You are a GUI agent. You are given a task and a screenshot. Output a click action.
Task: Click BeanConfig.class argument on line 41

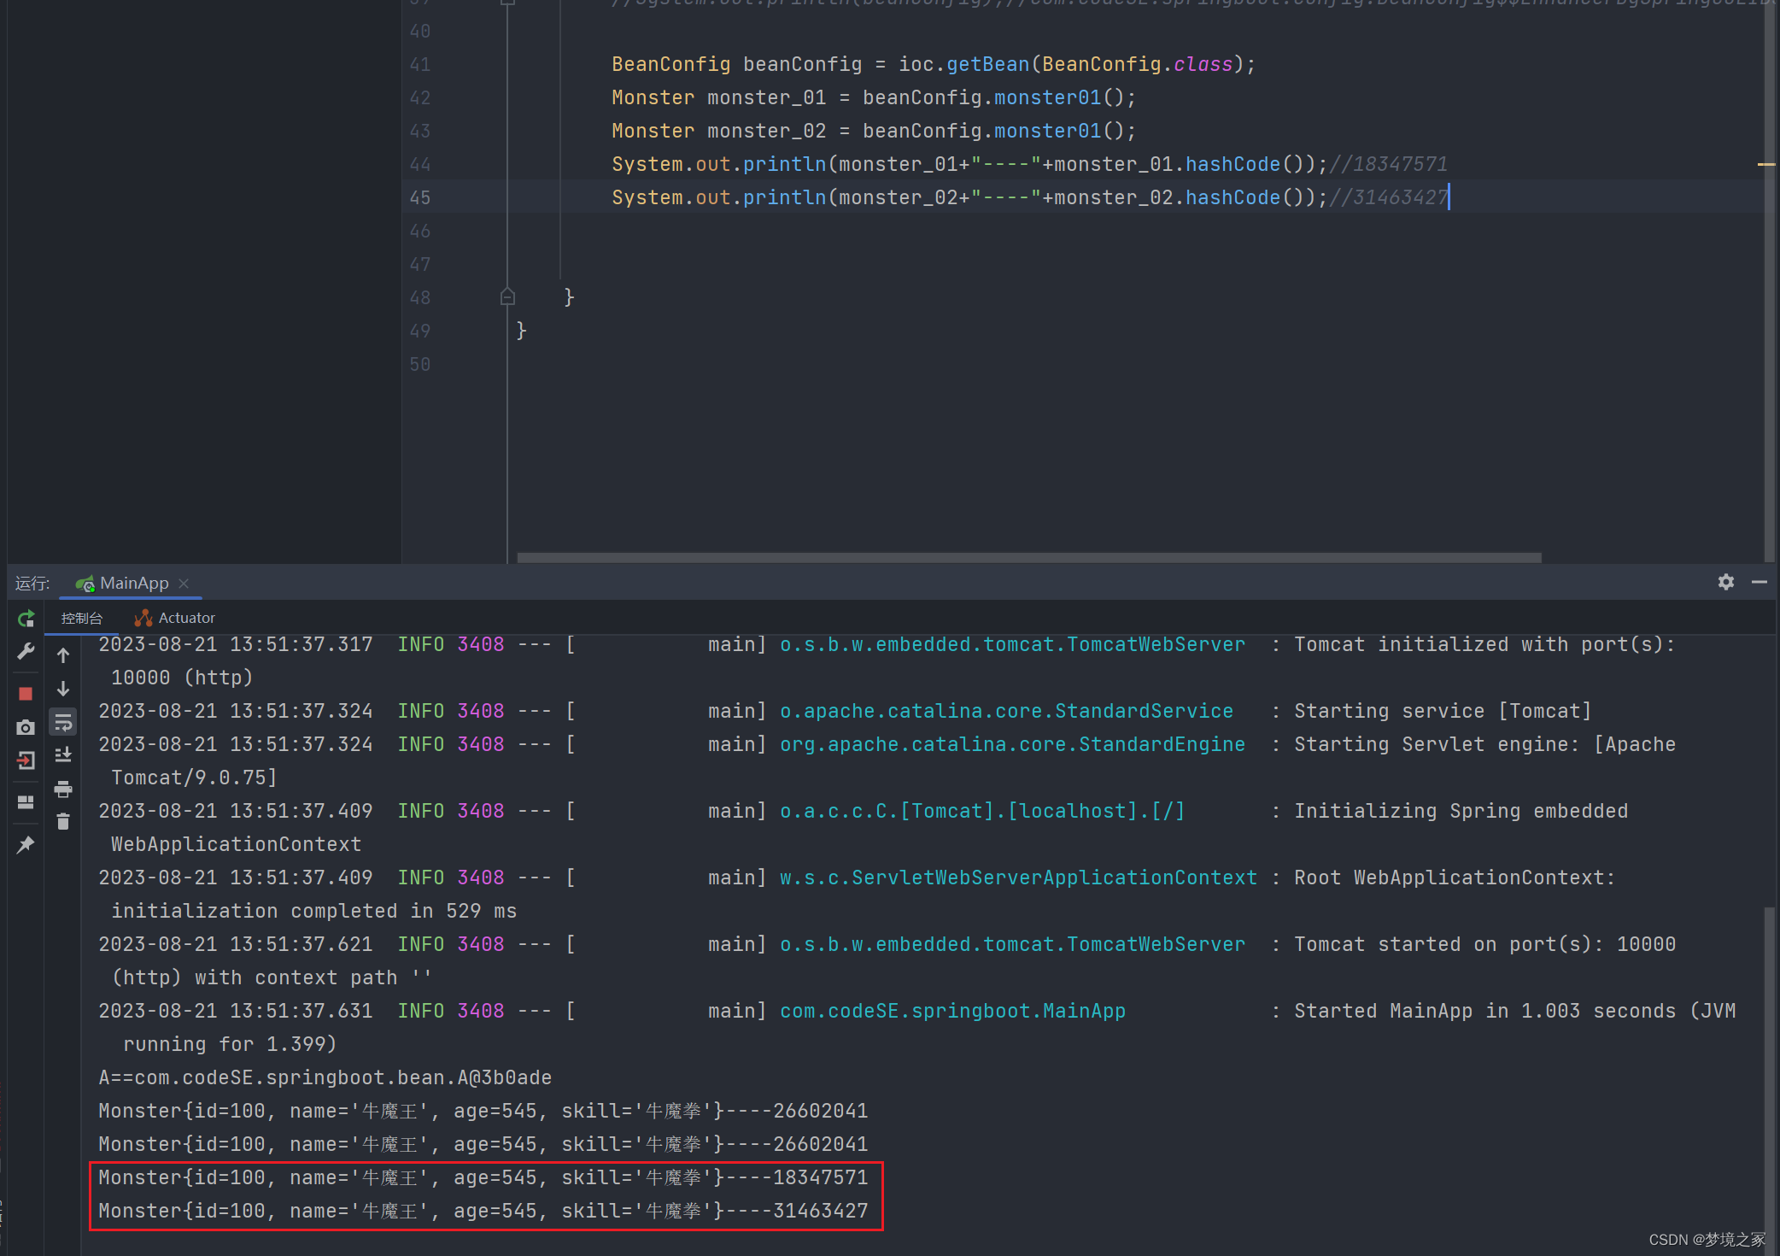point(1138,64)
